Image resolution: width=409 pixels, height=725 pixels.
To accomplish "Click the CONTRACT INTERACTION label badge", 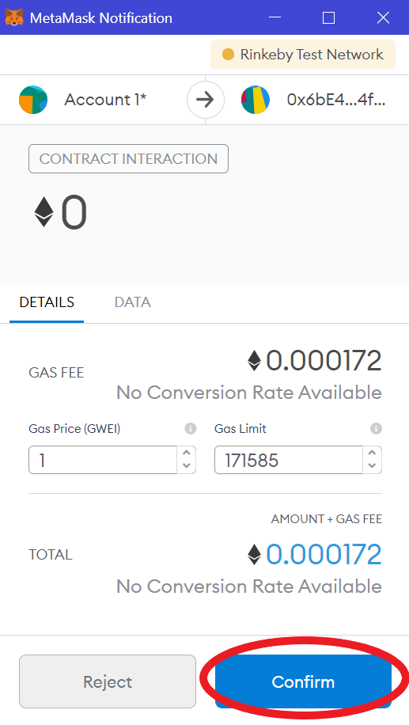I will click(x=128, y=159).
